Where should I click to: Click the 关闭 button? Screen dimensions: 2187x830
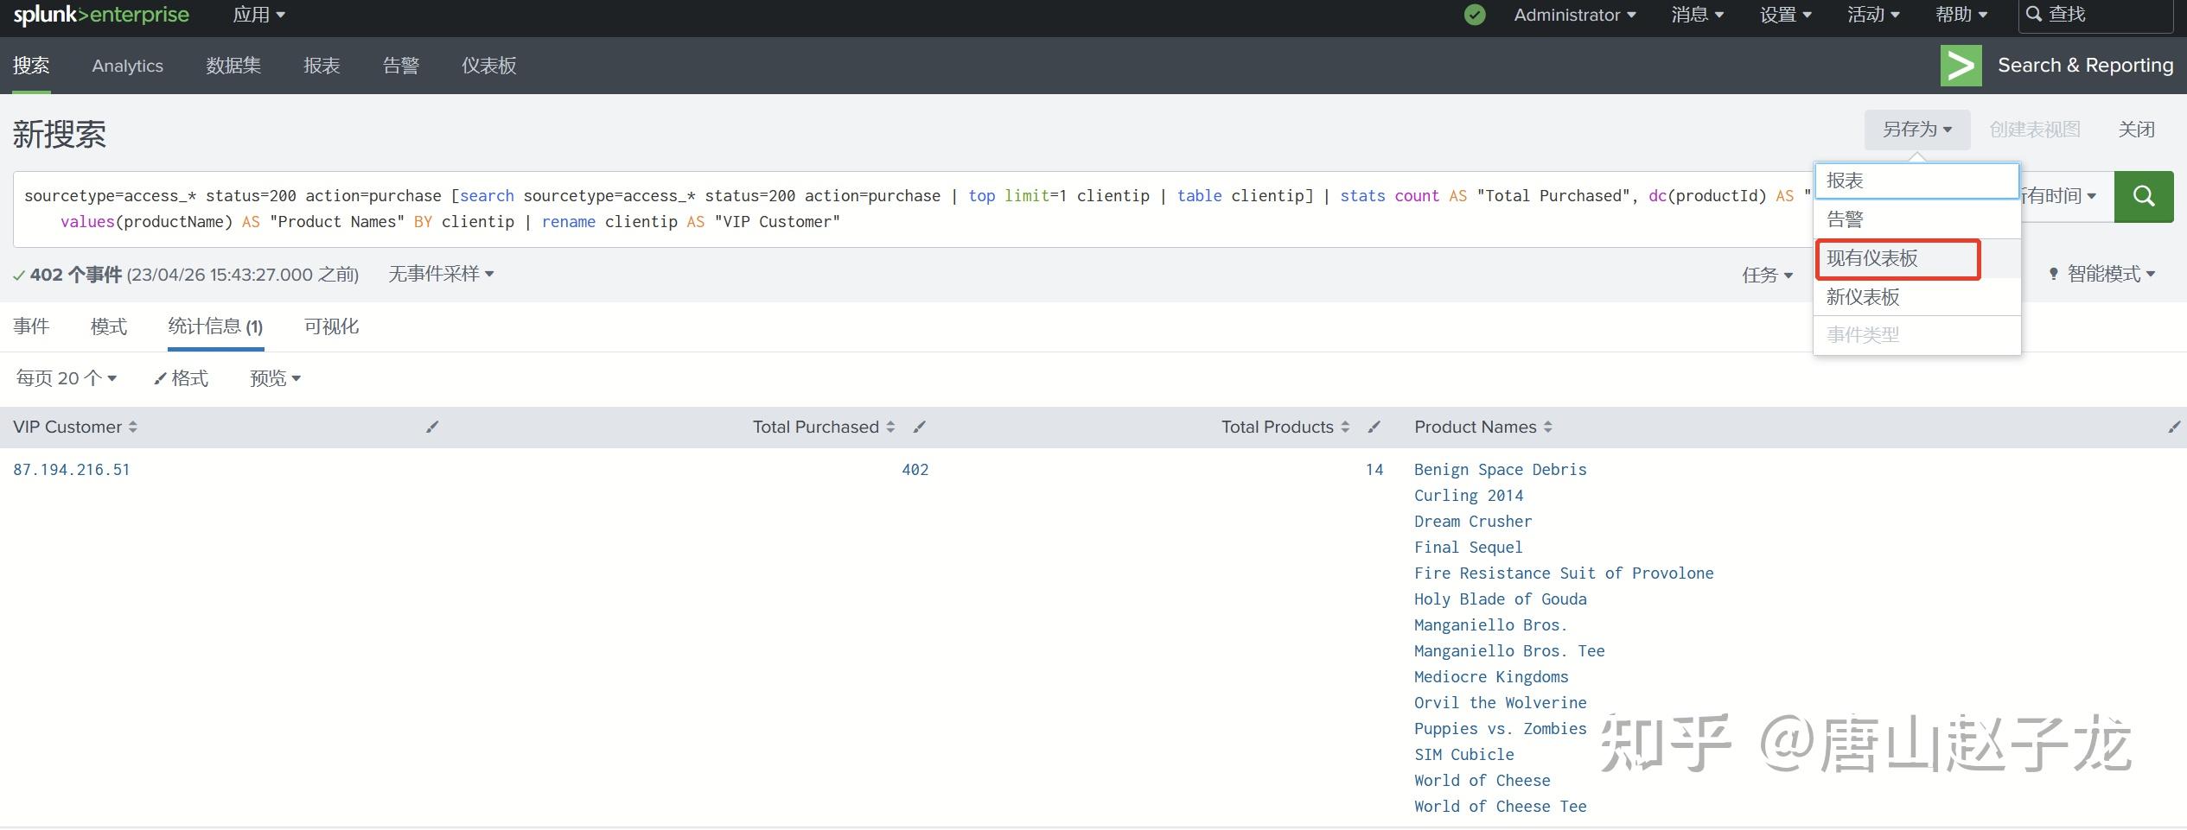(2136, 129)
